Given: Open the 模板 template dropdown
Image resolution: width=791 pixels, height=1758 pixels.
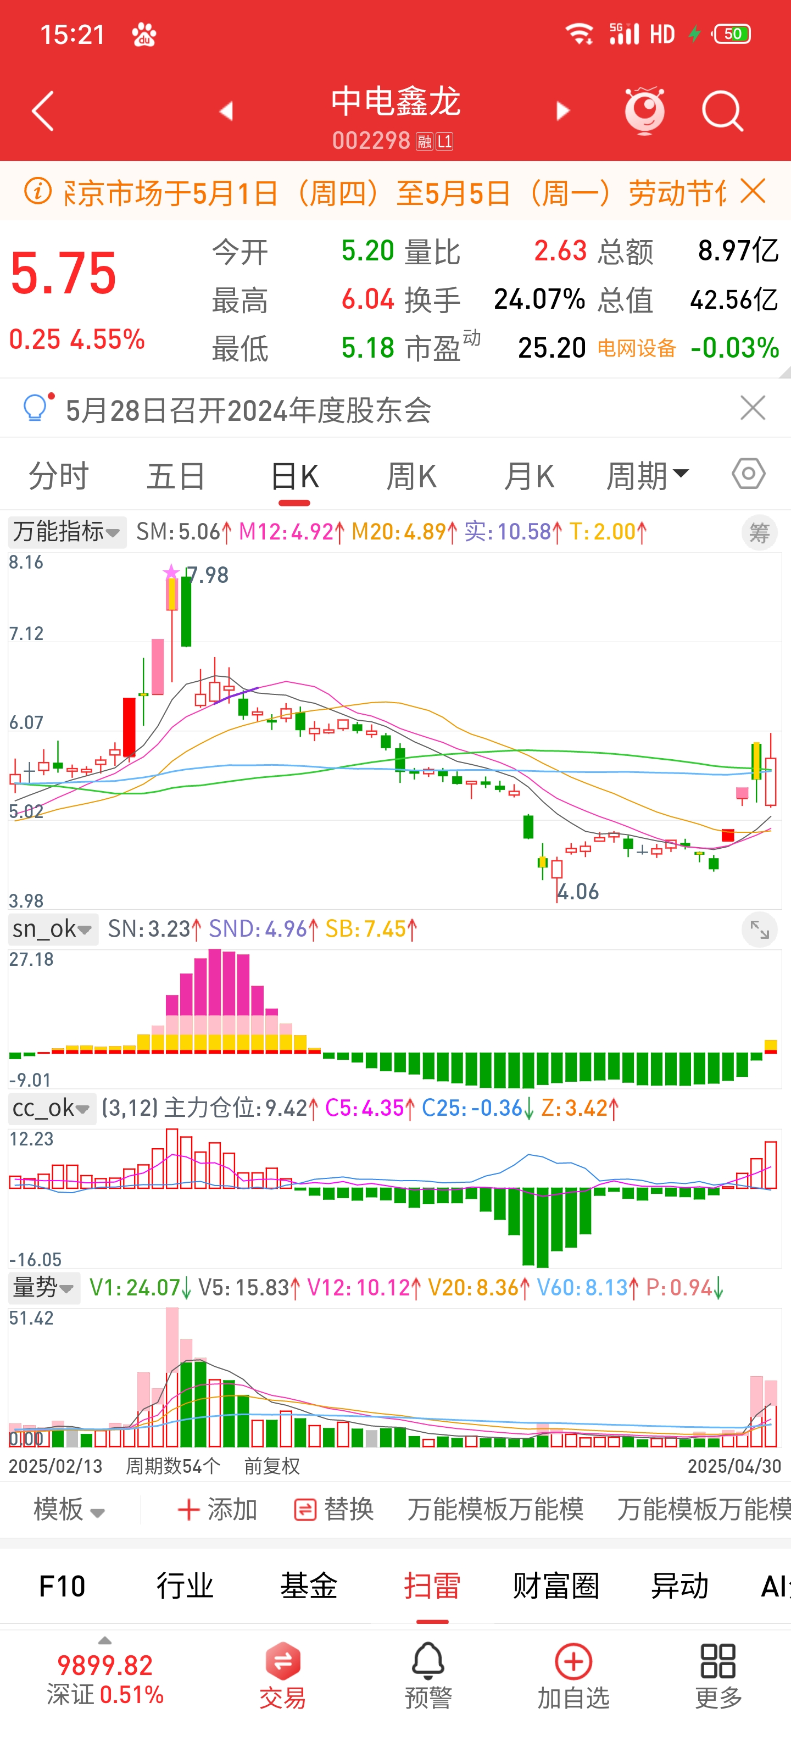Looking at the screenshot, I should 70,1510.
